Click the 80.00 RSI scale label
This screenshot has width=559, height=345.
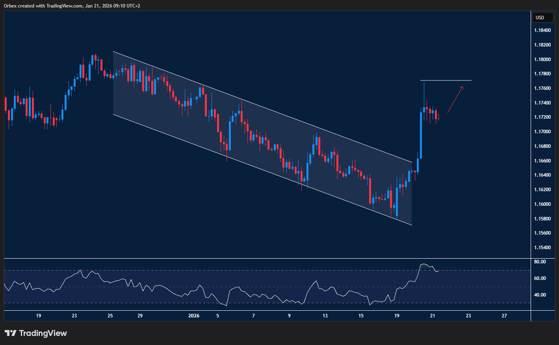pos(539,261)
